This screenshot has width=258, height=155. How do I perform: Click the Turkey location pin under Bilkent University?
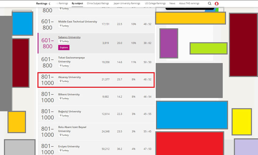64,98
